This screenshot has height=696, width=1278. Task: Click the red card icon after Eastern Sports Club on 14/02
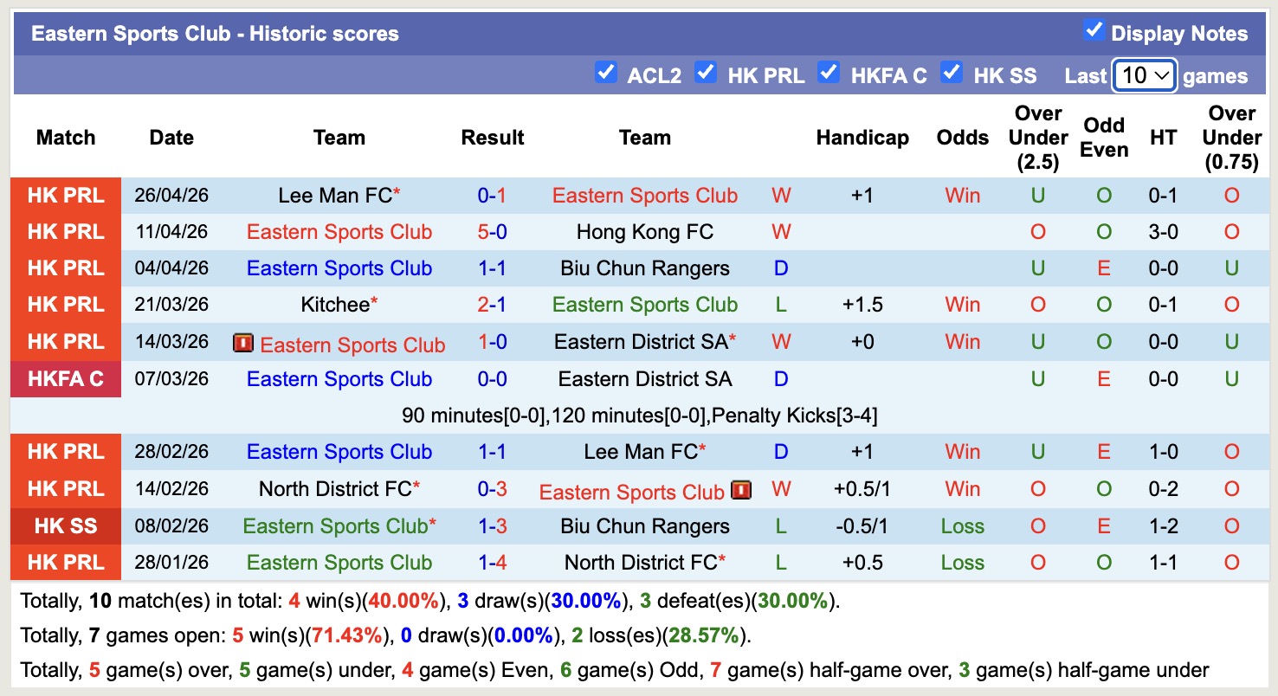point(742,491)
